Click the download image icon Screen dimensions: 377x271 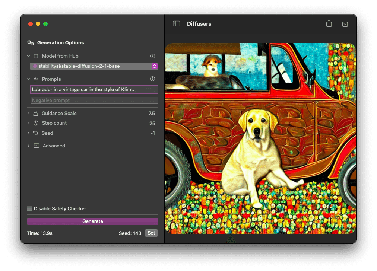345,24
